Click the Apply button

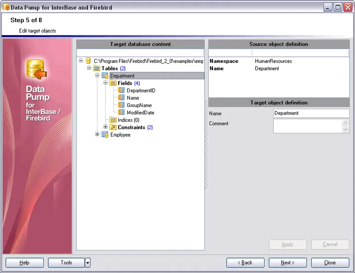287,244
